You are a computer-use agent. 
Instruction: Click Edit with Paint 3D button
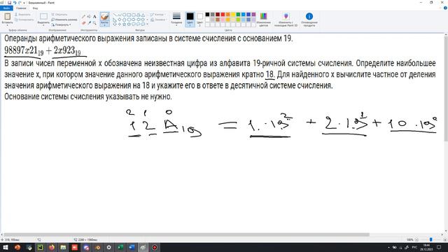[286, 20]
